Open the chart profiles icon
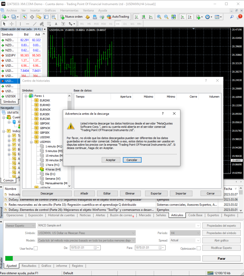This screenshot has height=276, width=244. click(x=13, y=17)
